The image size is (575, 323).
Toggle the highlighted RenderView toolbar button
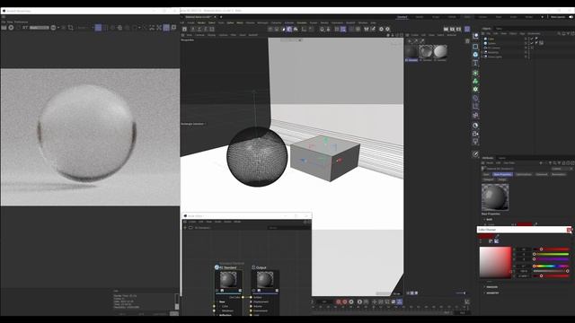pyautogui.click(x=98, y=28)
